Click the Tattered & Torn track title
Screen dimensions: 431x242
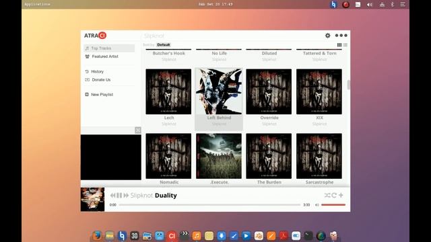[319, 53]
